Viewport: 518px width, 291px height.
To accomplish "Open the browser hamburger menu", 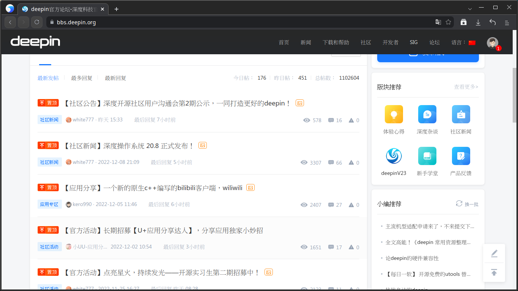I will tap(507, 22).
